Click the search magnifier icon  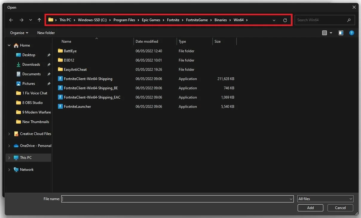[349, 20]
